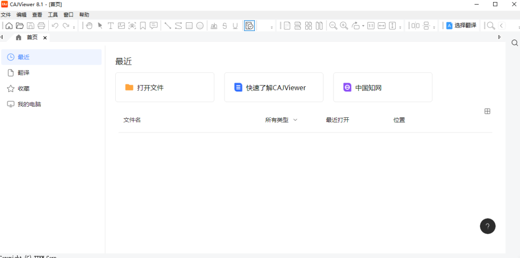Select the curve drawing tool
520x258 pixels.
pyautogui.click(x=178, y=25)
